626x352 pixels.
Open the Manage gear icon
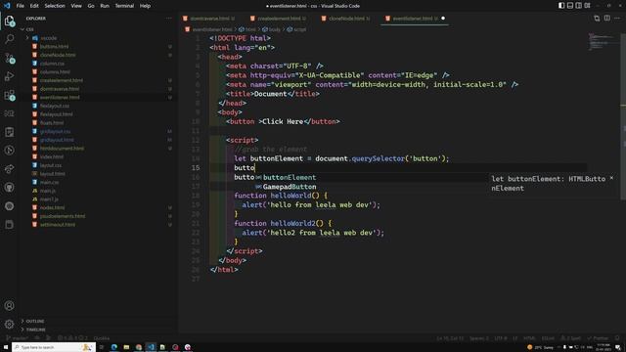pyautogui.click(x=9, y=324)
